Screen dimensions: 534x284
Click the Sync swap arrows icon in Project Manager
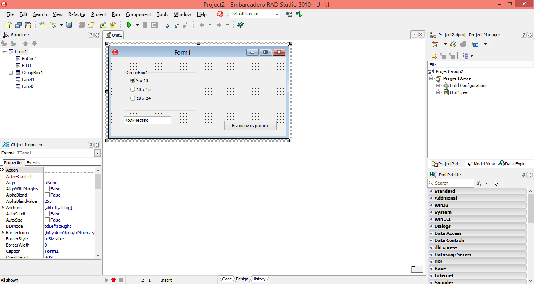tap(434, 56)
